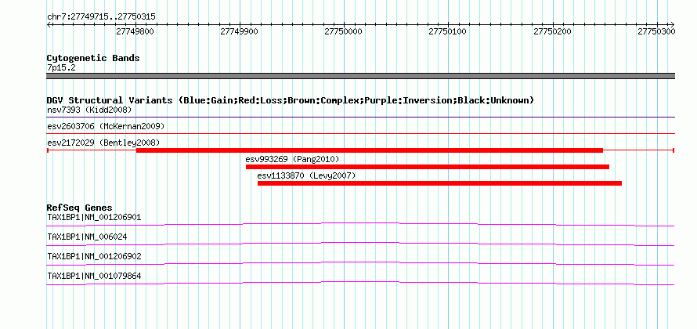
Task: Open TAX1BP1|NM_001206902 gene label
Action: pyautogui.click(x=94, y=256)
